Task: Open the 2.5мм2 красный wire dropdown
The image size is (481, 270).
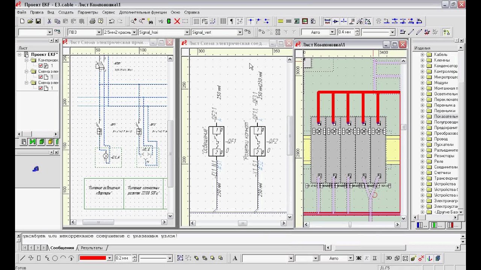Action: (x=134, y=32)
